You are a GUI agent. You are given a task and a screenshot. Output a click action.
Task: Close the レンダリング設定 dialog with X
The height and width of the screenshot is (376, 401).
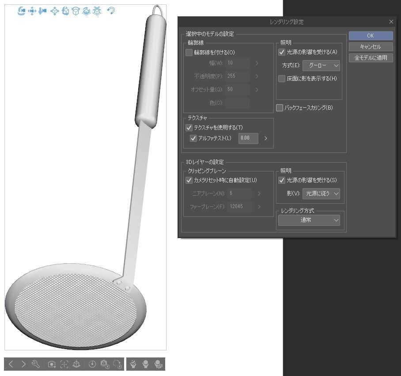[391, 22]
